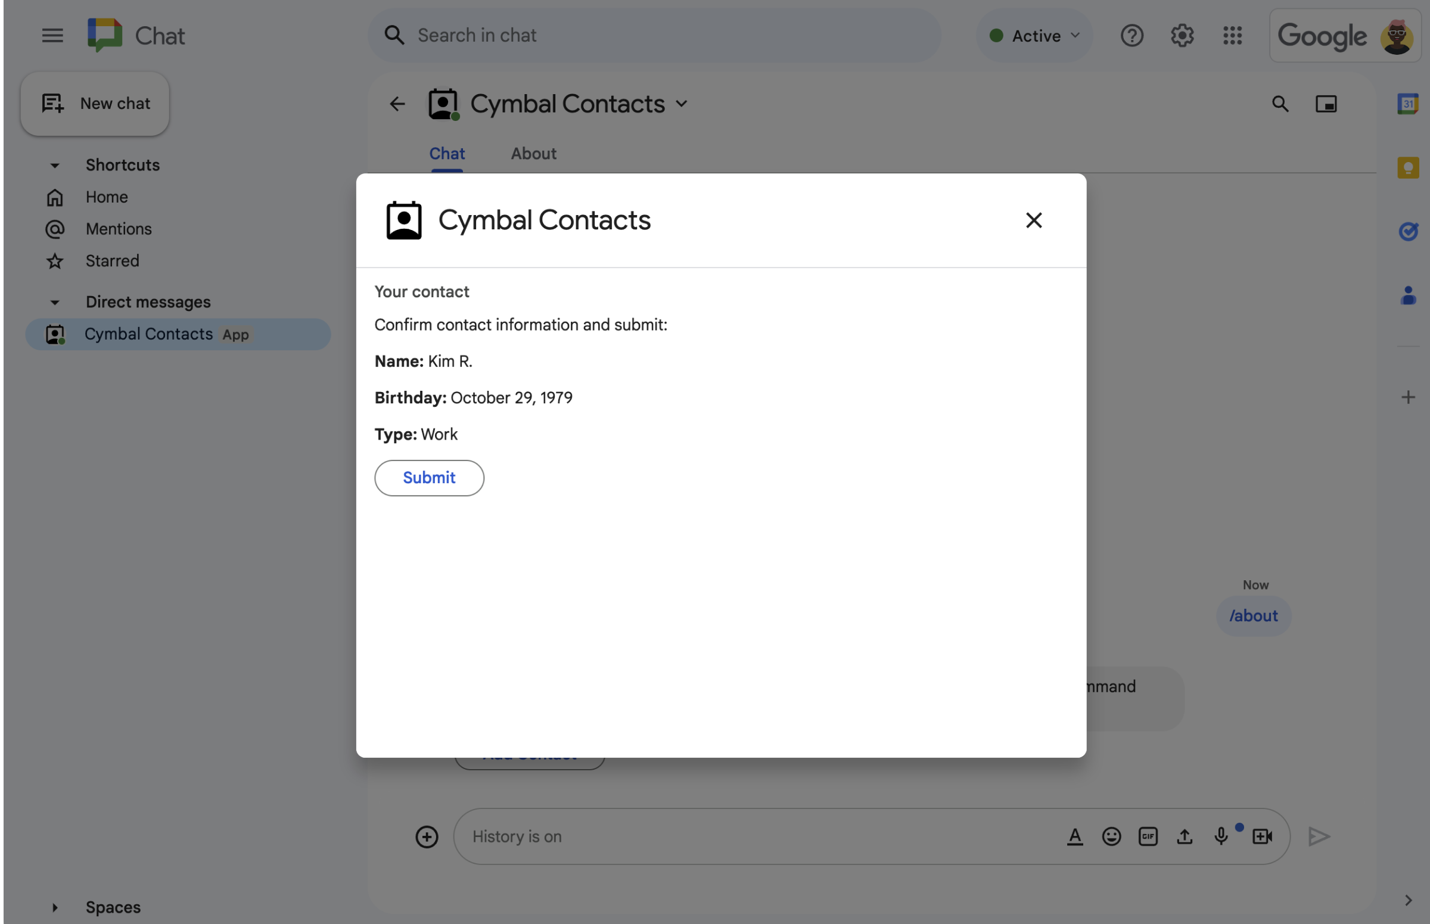Click the add attachment upload icon
The image size is (1430, 924).
pyautogui.click(x=1184, y=836)
